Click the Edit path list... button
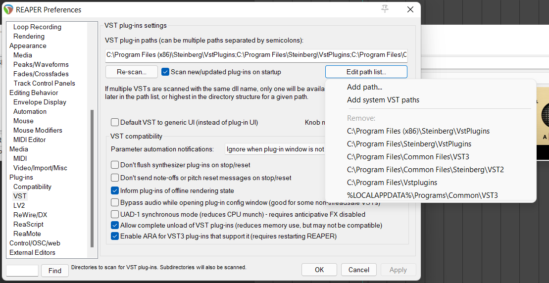This screenshot has width=549, height=283. [x=366, y=72]
